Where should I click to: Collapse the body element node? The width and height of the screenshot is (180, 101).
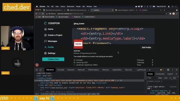tap(37, 81)
